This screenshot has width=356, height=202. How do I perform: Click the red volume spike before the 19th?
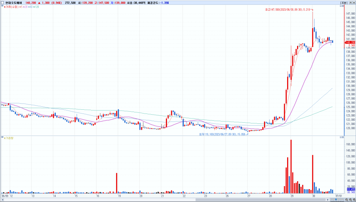[117, 183]
